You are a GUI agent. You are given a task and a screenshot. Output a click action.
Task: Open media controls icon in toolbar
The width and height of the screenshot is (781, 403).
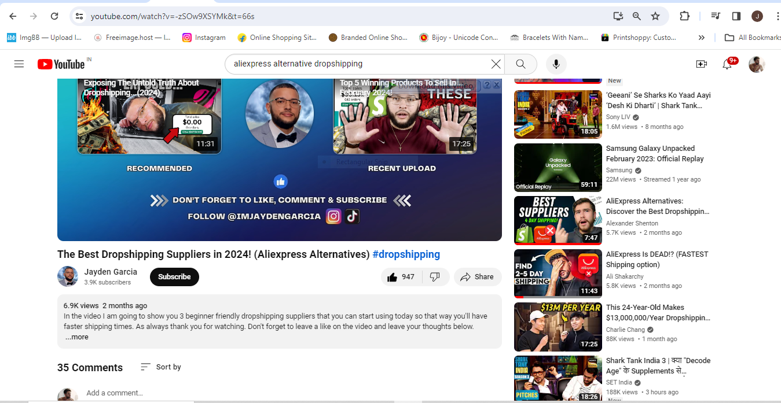pos(716,16)
